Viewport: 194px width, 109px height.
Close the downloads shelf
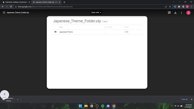pos(192,99)
